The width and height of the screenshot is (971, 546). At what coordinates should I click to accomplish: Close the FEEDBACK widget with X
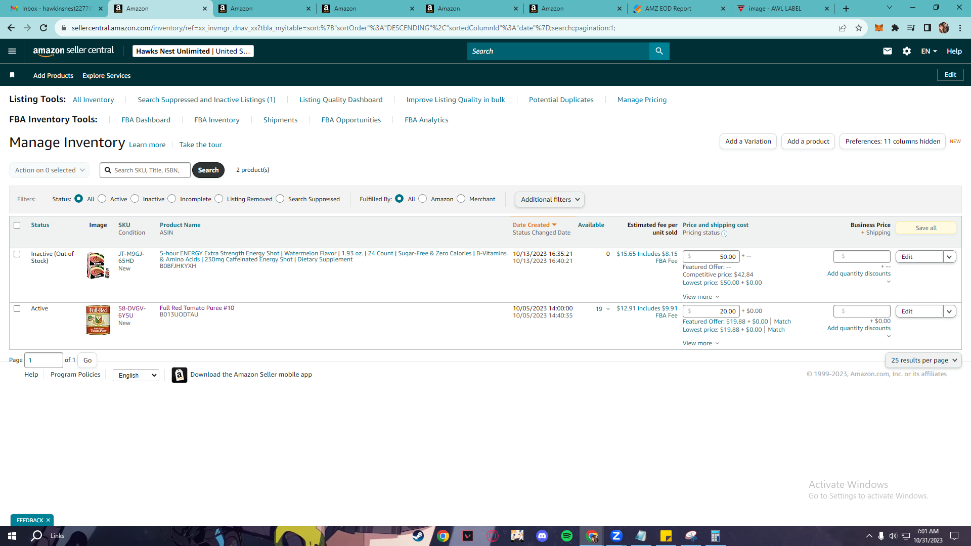point(49,520)
